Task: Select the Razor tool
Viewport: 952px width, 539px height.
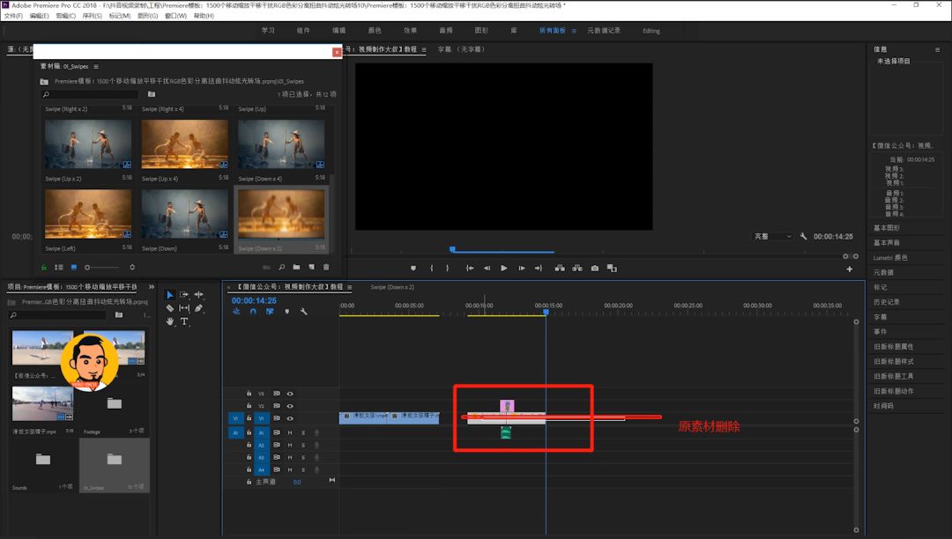Action: 169,308
